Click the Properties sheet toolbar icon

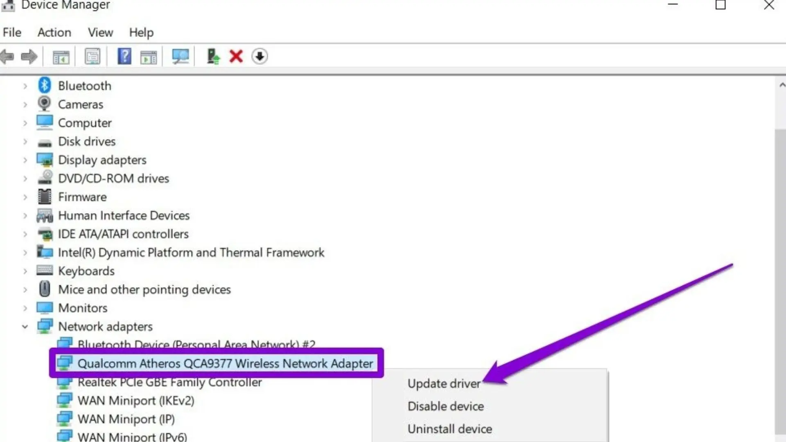(x=93, y=56)
